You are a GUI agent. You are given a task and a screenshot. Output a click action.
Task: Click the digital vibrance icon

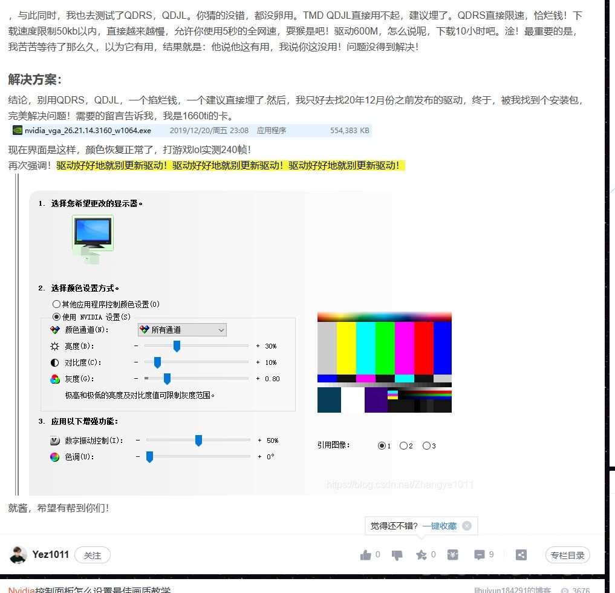(x=55, y=441)
